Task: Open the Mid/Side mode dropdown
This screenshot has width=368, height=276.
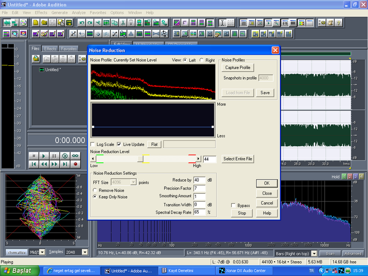Action: point(42,252)
